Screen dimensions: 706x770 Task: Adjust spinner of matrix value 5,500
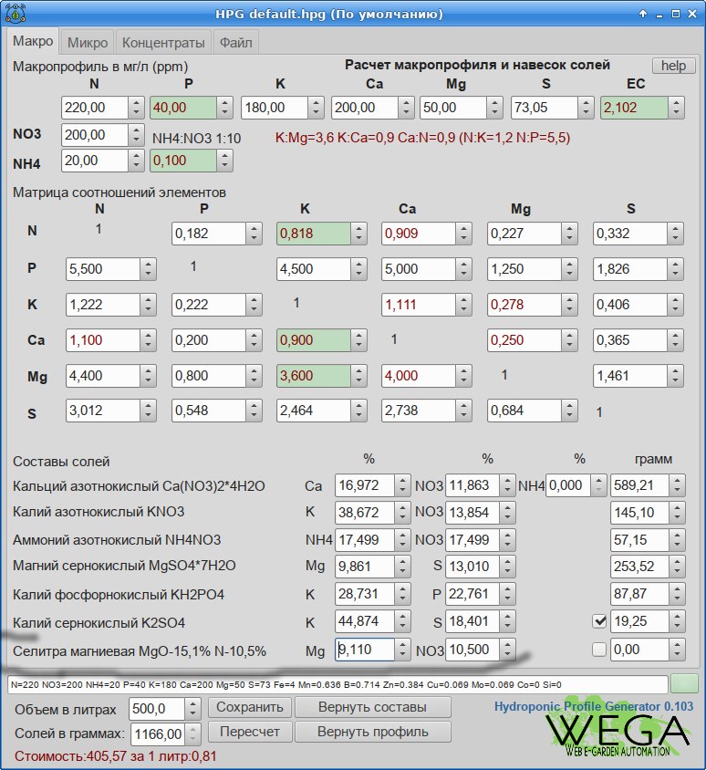click(148, 269)
